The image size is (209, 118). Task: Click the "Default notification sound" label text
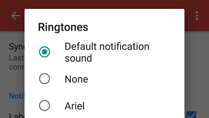pos(107,52)
